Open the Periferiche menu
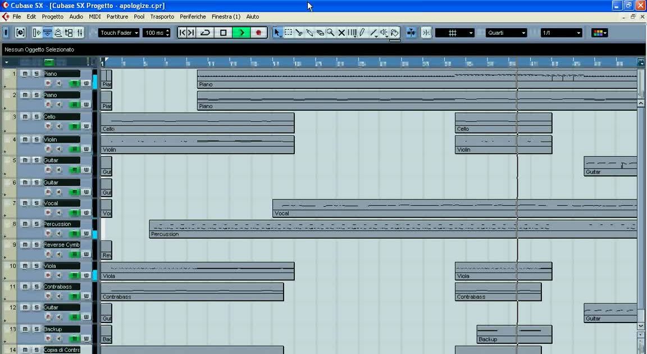 pyautogui.click(x=193, y=16)
